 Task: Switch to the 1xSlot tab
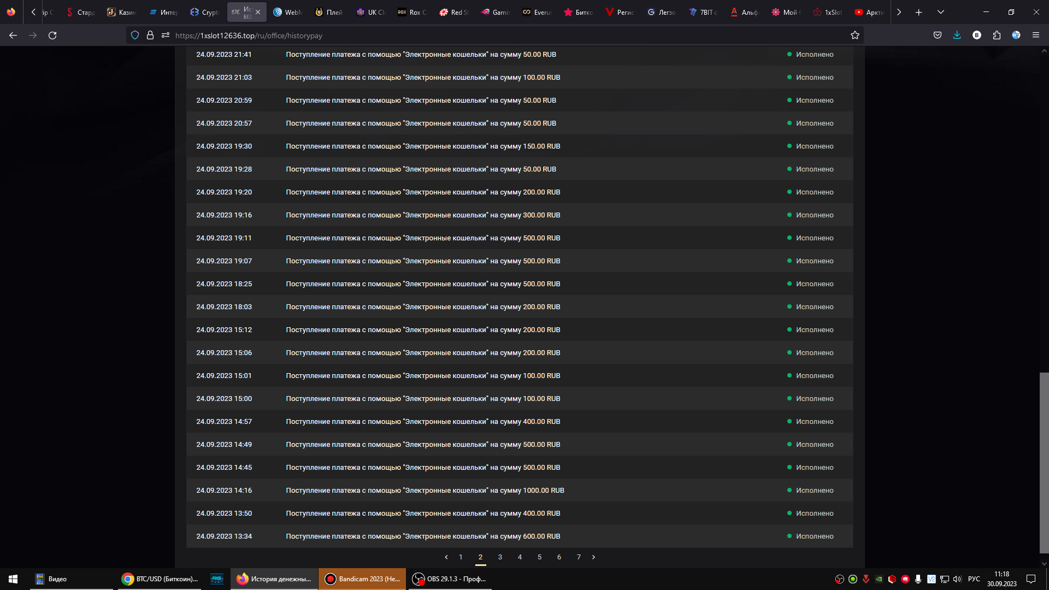[828, 12]
